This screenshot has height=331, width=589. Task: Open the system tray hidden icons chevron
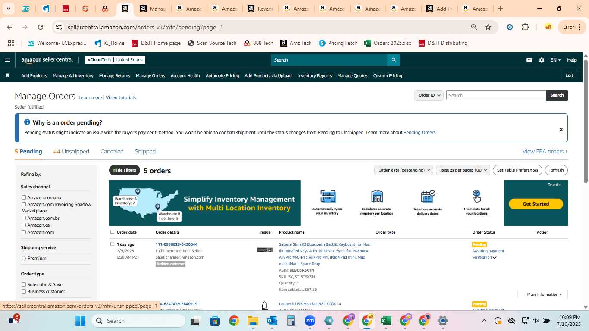point(484,321)
